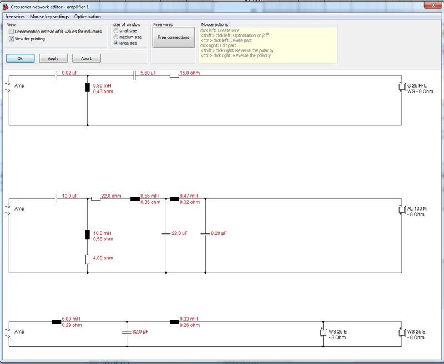Click the Abort button

pos(86,58)
